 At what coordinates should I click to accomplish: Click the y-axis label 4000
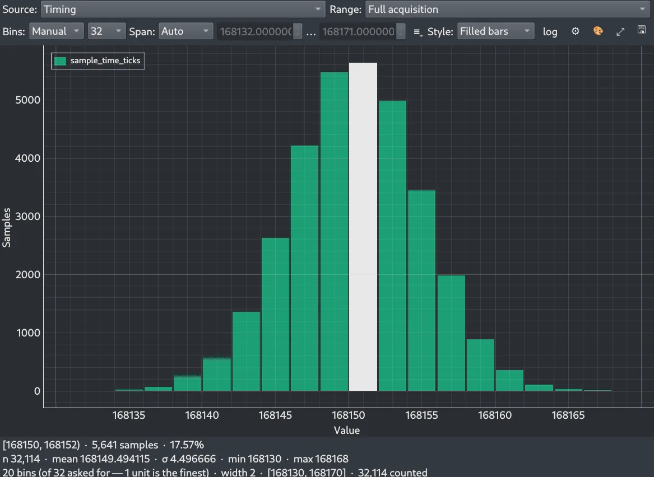[x=27, y=158]
